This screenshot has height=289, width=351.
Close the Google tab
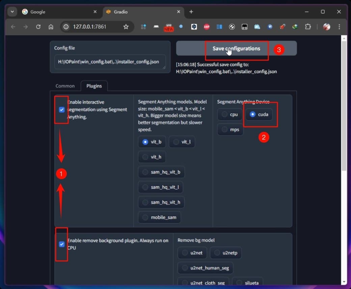pyautogui.click(x=95, y=12)
